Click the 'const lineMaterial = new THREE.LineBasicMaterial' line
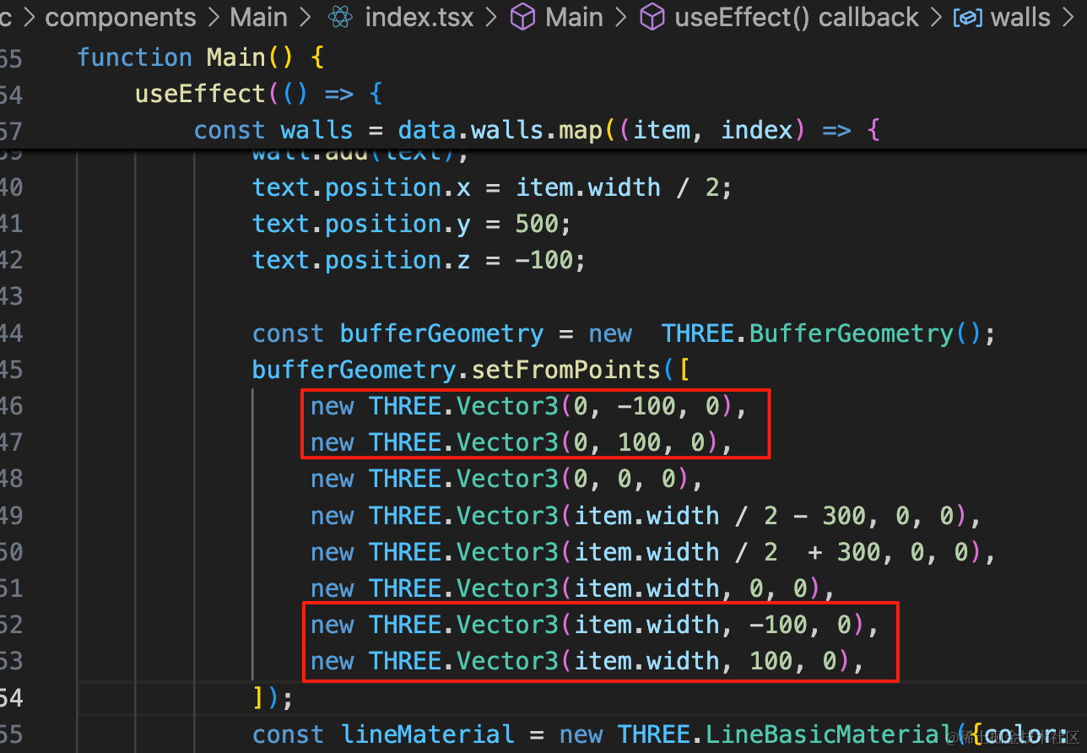 [x=661, y=734]
